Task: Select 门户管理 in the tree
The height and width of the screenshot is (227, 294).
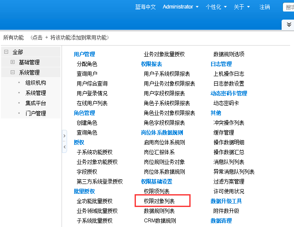Action: [x=35, y=113]
